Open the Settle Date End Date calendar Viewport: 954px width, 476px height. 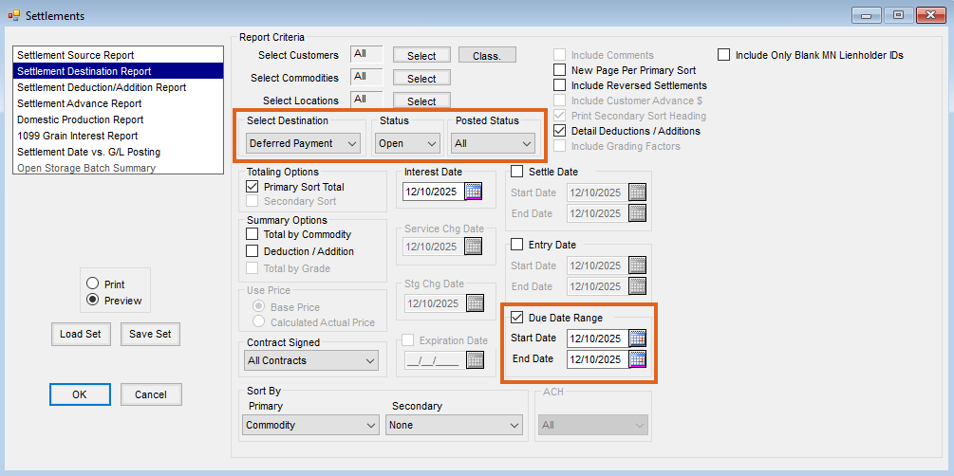tap(637, 212)
